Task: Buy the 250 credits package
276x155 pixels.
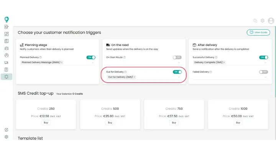Action: (x=46, y=123)
